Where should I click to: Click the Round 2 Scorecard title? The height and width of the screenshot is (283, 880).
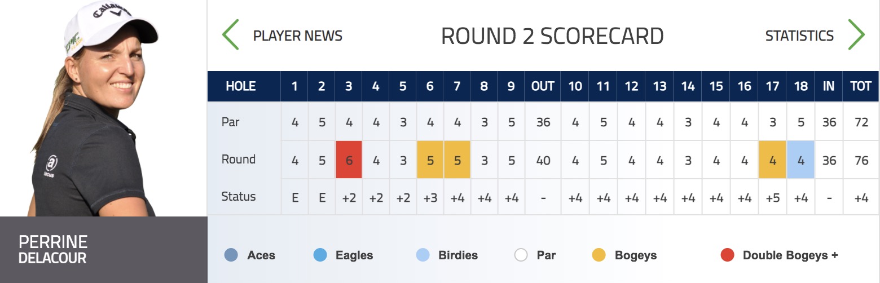[x=552, y=36]
